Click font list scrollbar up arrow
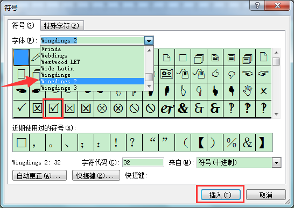The image size is (294, 208). tap(149, 51)
